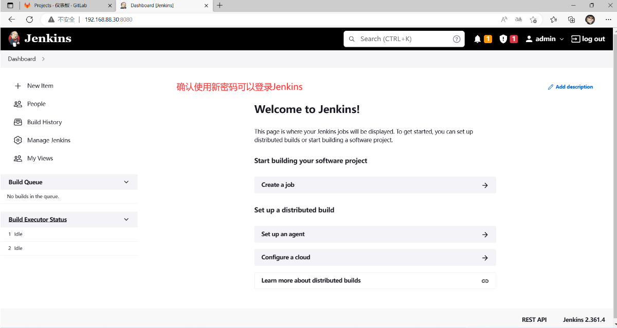Click the browser profile avatar
617x328 pixels.
[x=590, y=20]
